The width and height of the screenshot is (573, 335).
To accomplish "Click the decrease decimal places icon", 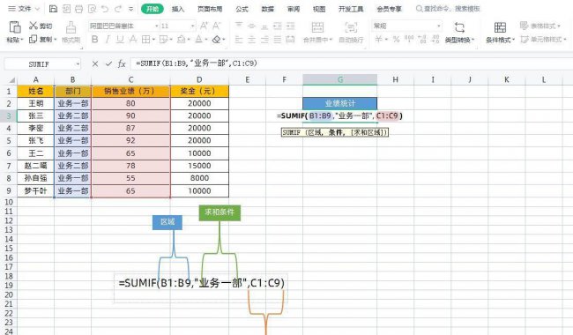I will tap(435, 39).
